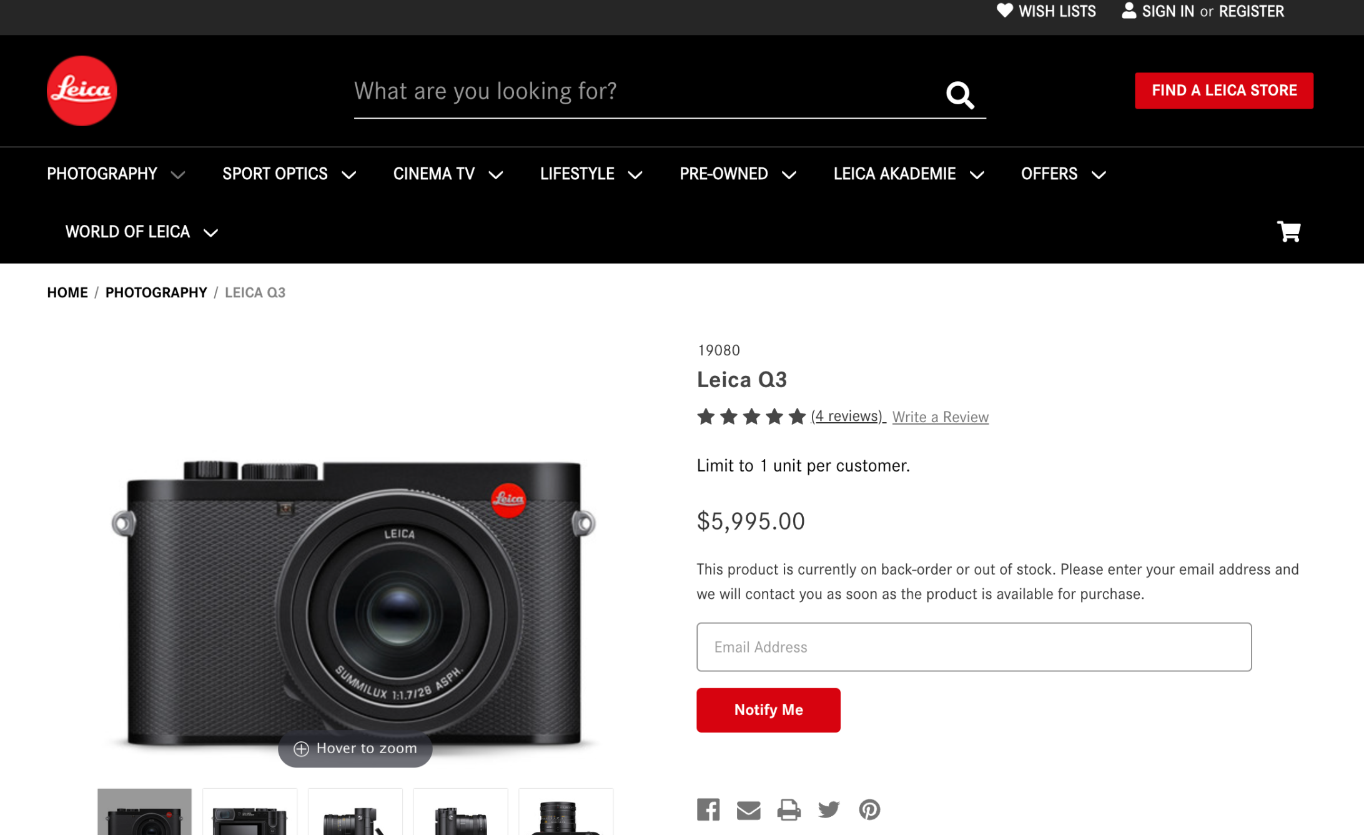Expand the Photography menu

[x=116, y=174]
